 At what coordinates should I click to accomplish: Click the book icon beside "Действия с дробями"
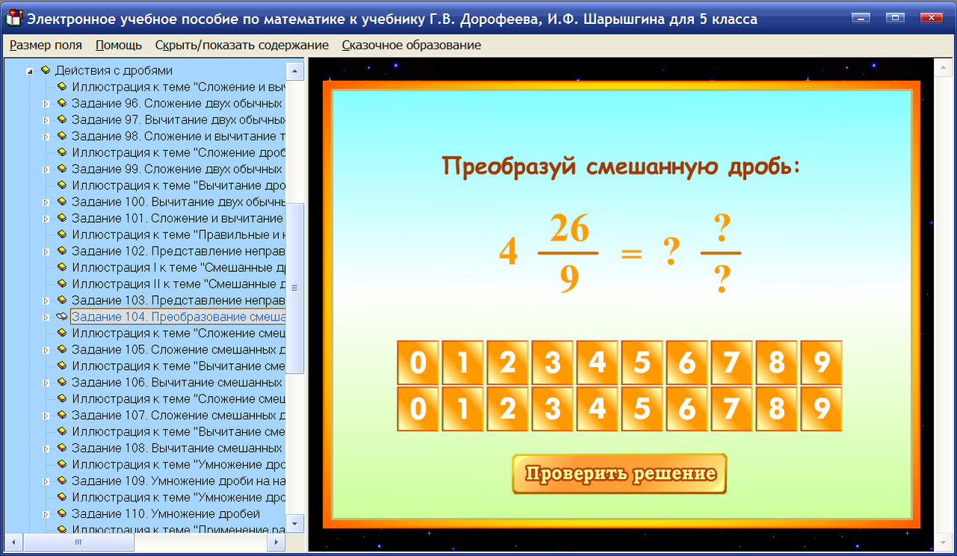pyautogui.click(x=46, y=70)
